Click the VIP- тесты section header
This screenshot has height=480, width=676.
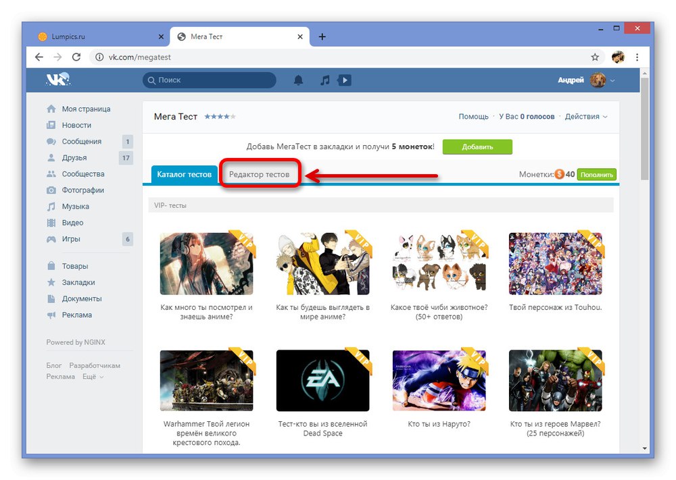point(381,205)
